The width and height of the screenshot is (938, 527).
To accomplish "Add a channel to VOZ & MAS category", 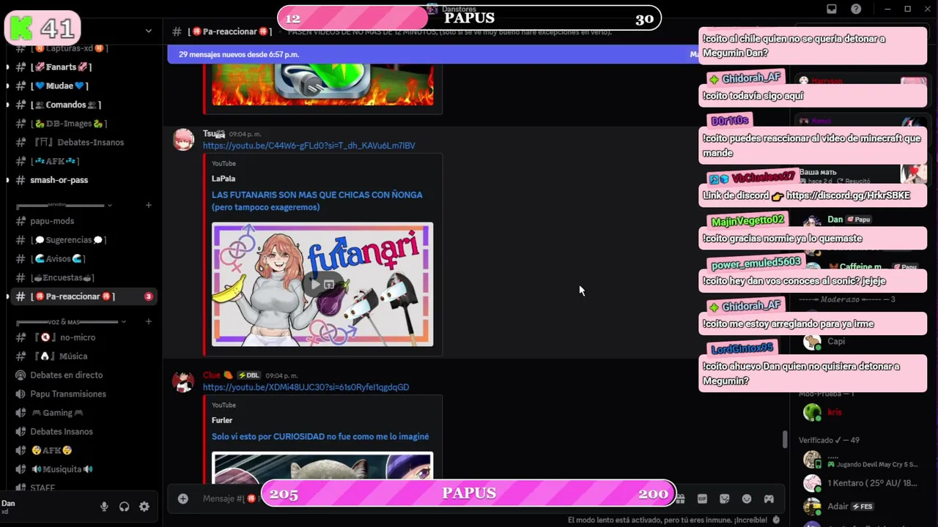I will tap(149, 321).
